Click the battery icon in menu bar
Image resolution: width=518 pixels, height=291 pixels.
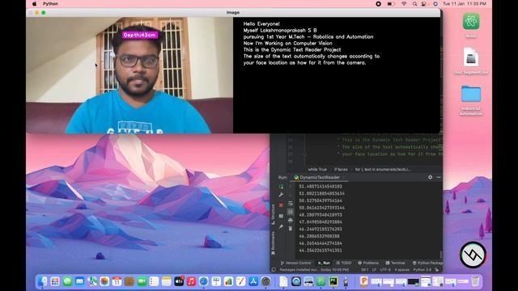pyautogui.click(x=391, y=3)
